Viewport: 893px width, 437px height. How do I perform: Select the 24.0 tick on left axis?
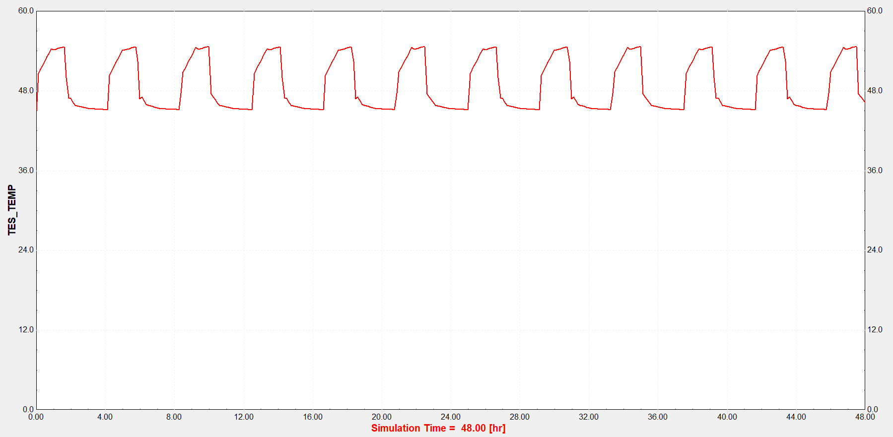point(26,250)
